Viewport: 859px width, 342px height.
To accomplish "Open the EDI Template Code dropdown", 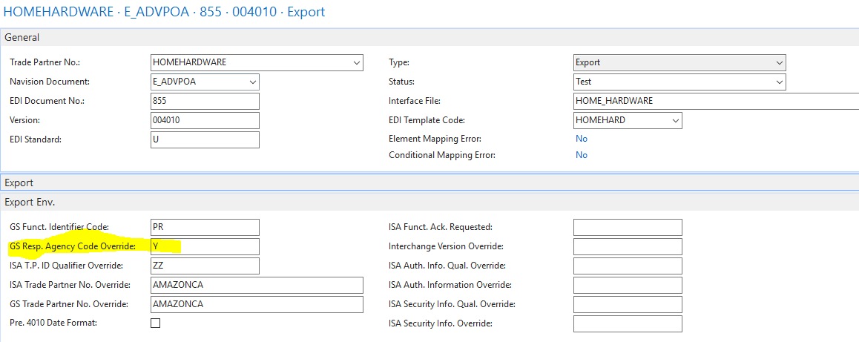I will click(676, 120).
